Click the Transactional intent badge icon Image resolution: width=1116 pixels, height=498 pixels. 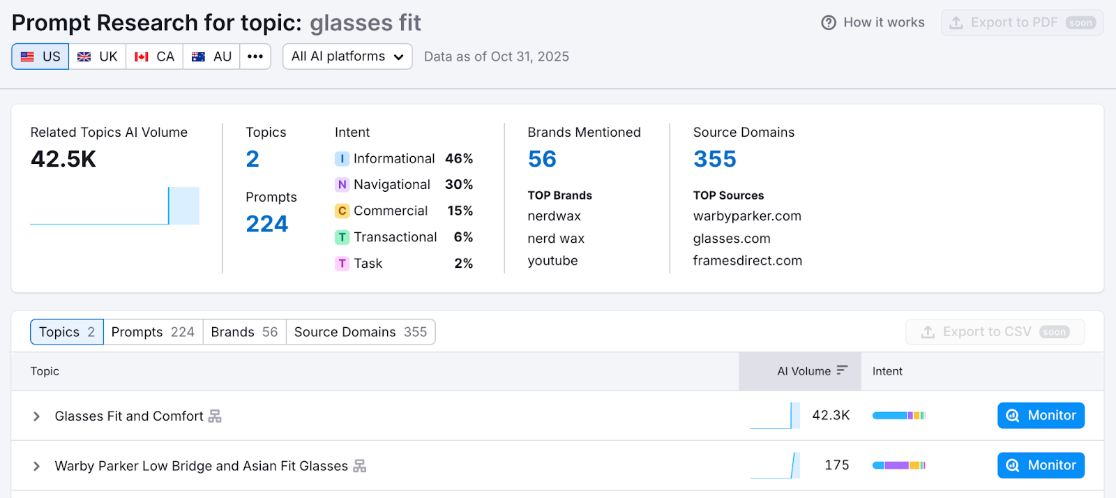click(342, 237)
